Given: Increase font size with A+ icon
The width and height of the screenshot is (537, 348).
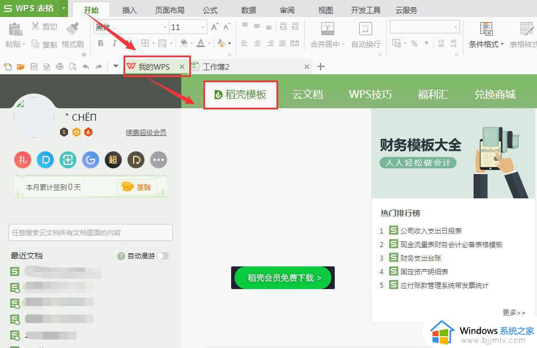Looking at the screenshot, I should [215, 27].
